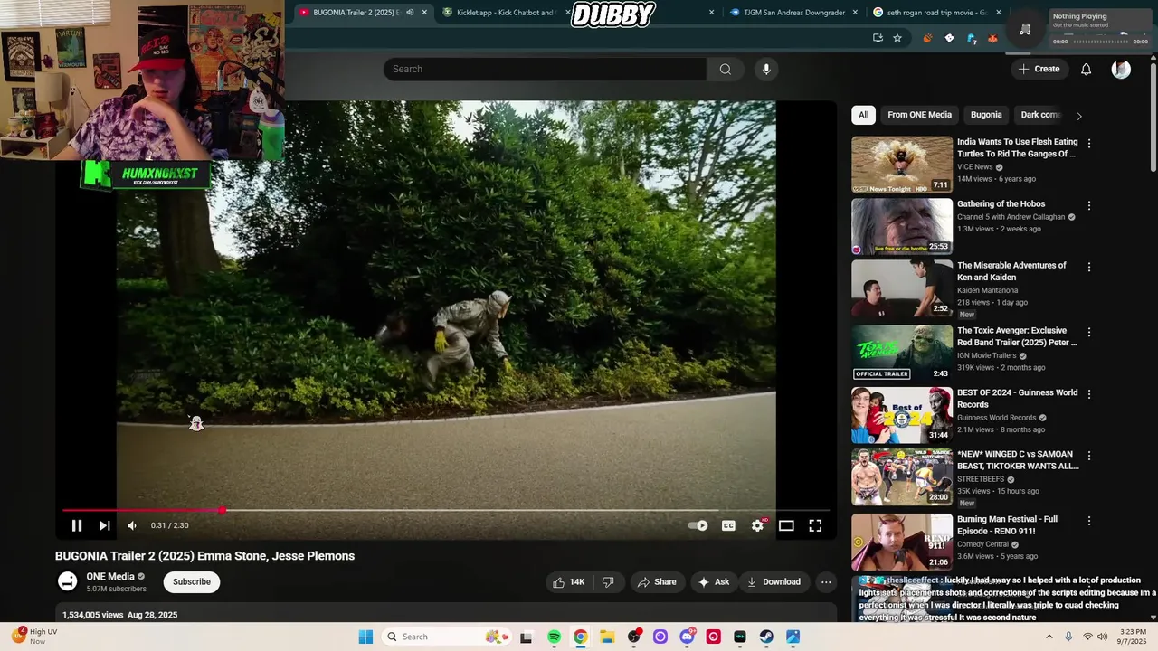
Task: Click the YouTube search field
Action: point(545,69)
